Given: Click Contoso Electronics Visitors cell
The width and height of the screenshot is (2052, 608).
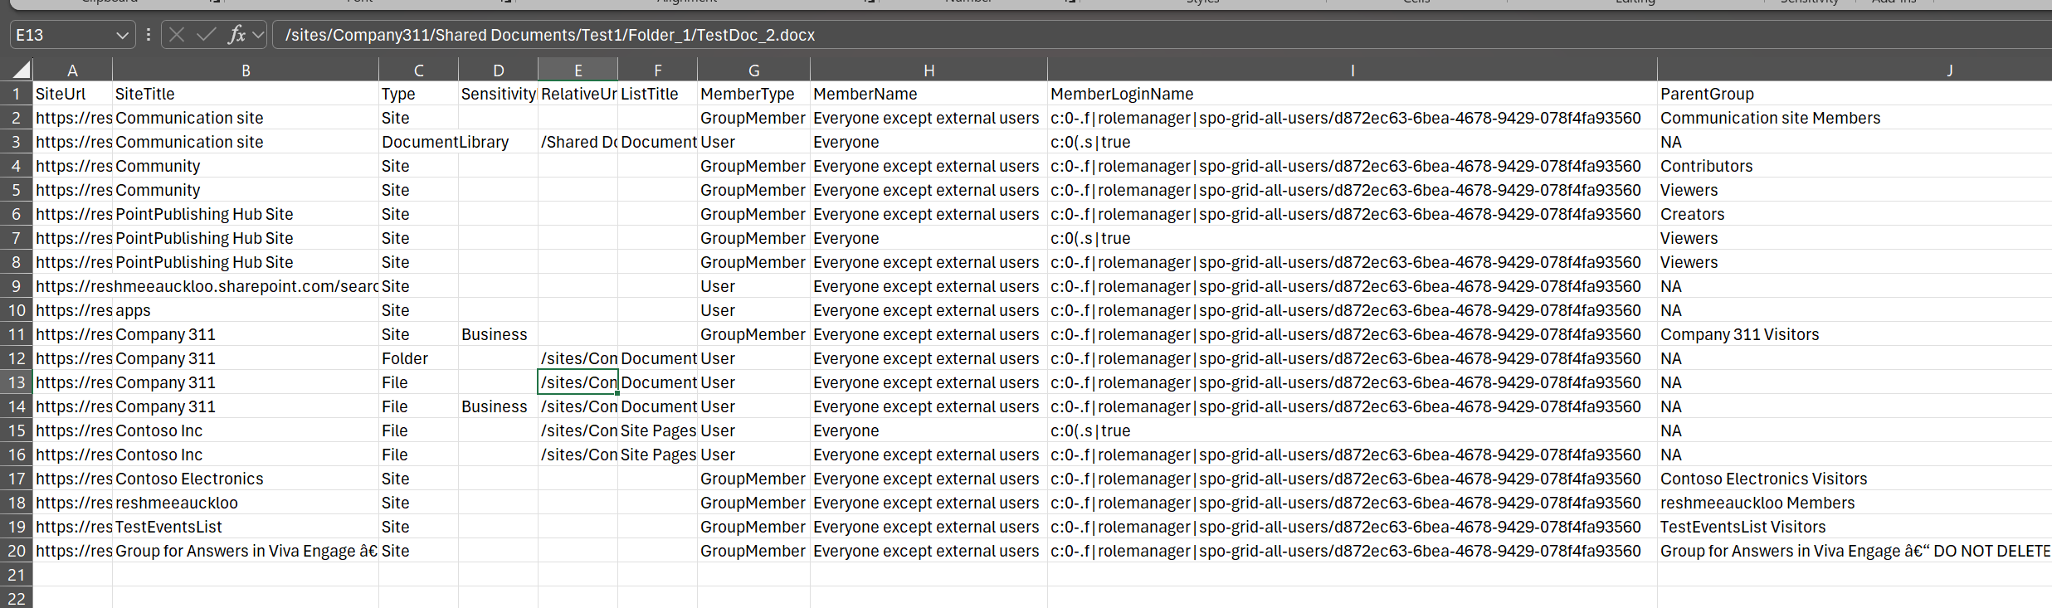Looking at the screenshot, I should point(1855,479).
